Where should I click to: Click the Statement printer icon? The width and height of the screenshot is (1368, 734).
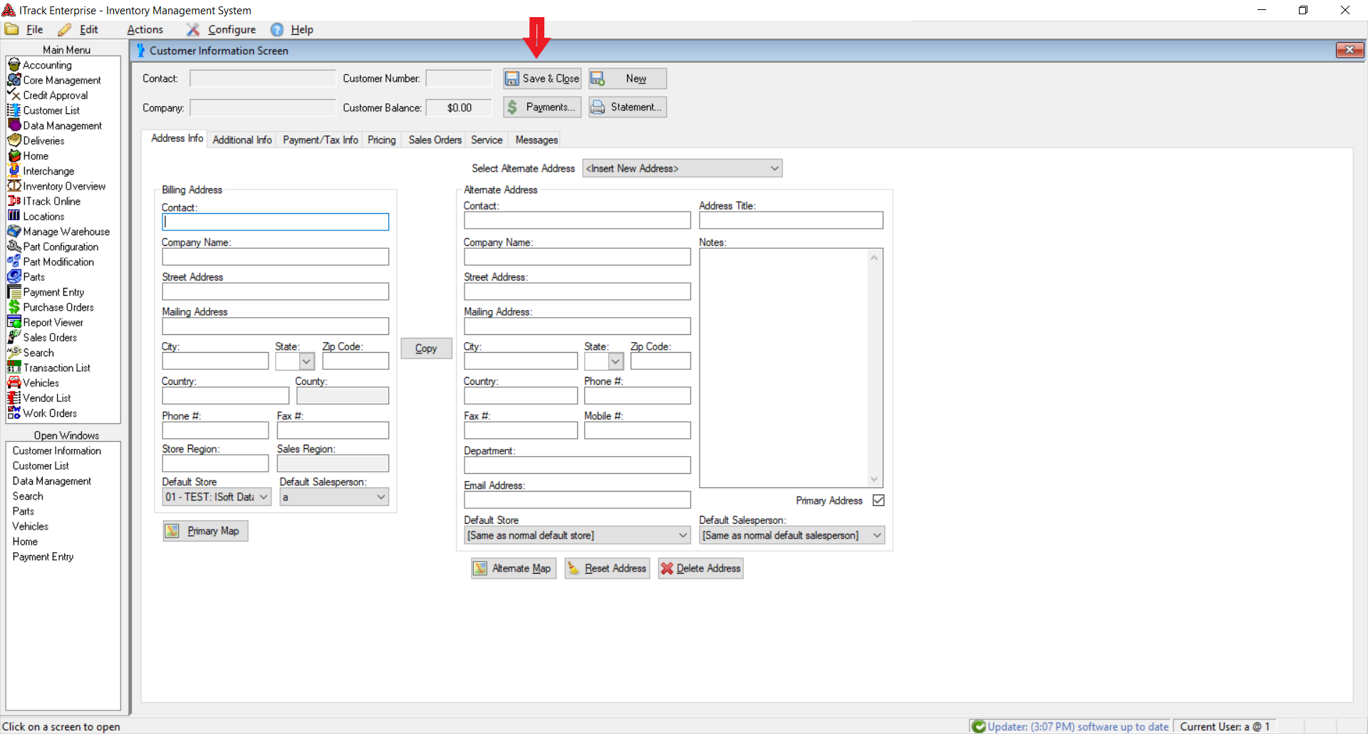point(598,108)
